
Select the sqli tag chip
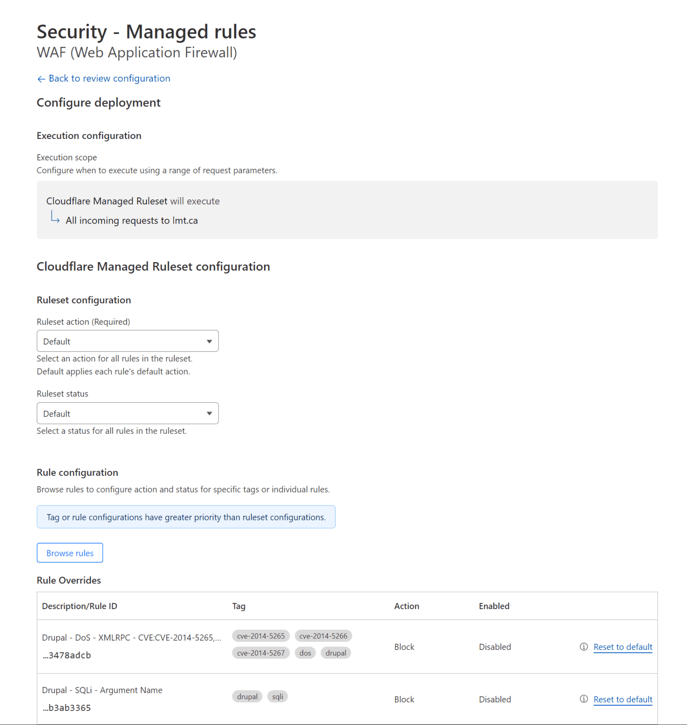point(277,696)
